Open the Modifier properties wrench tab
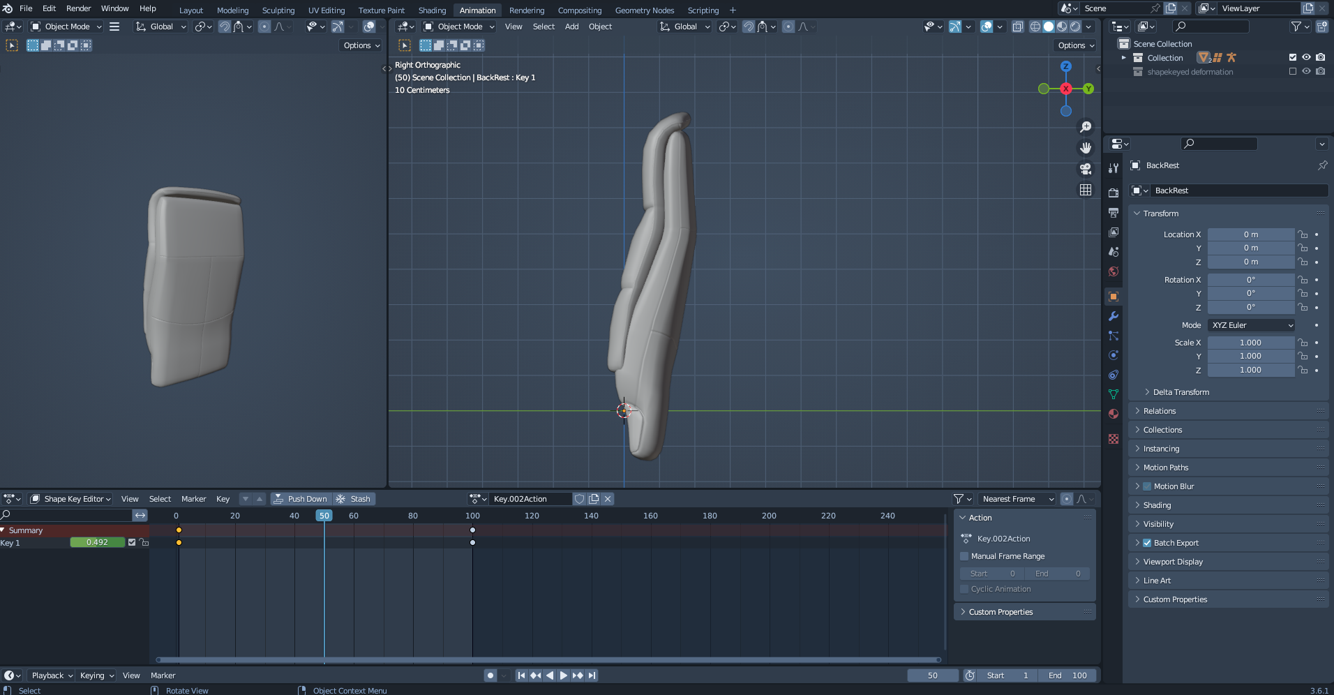Screen dimensions: 1334x695 (x=1114, y=316)
